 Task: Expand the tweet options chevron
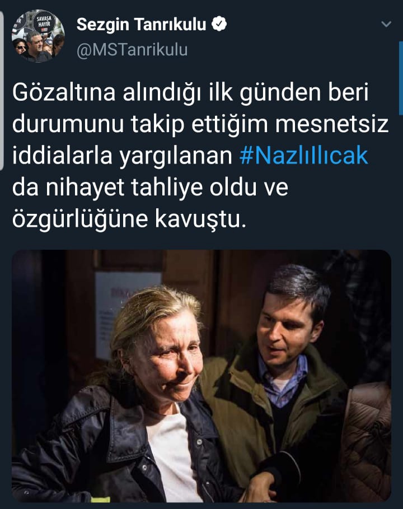coord(386,24)
